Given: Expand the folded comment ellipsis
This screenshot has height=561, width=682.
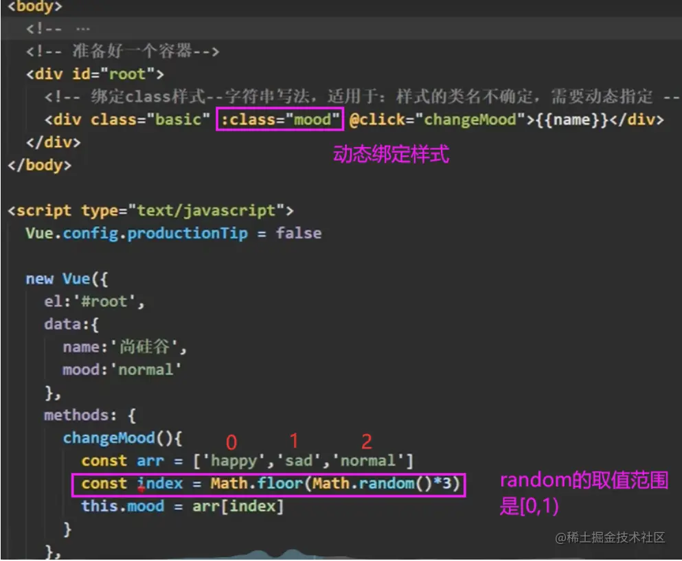Looking at the screenshot, I should (82, 29).
